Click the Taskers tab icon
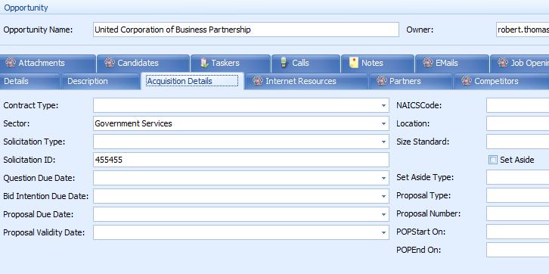The width and height of the screenshot is (549, 274). point(204,63)
